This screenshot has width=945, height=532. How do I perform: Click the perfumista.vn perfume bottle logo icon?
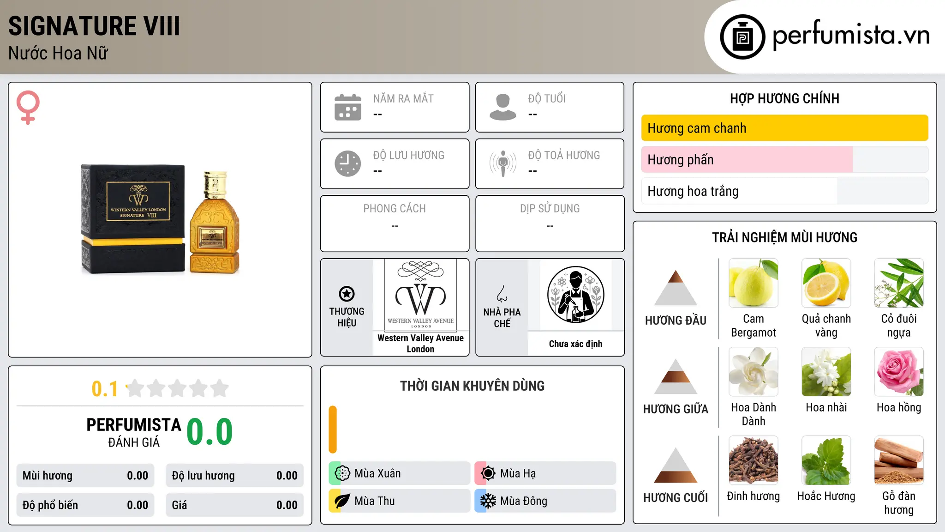(x=742, y=37)
